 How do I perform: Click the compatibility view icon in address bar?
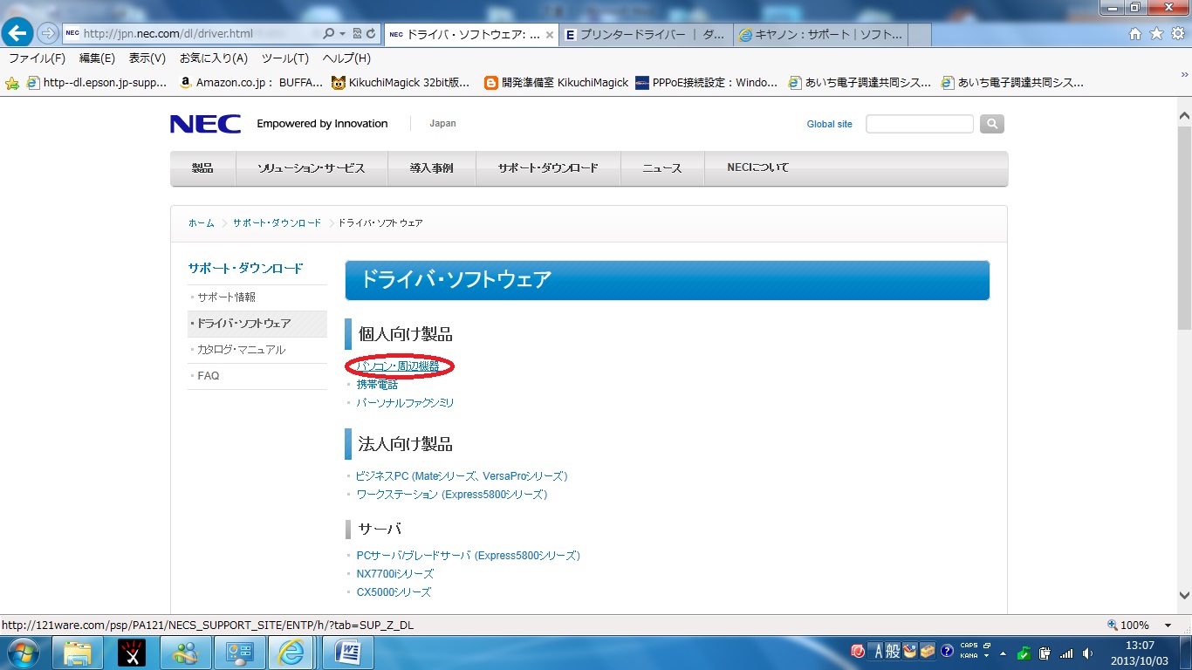point(357,33)
